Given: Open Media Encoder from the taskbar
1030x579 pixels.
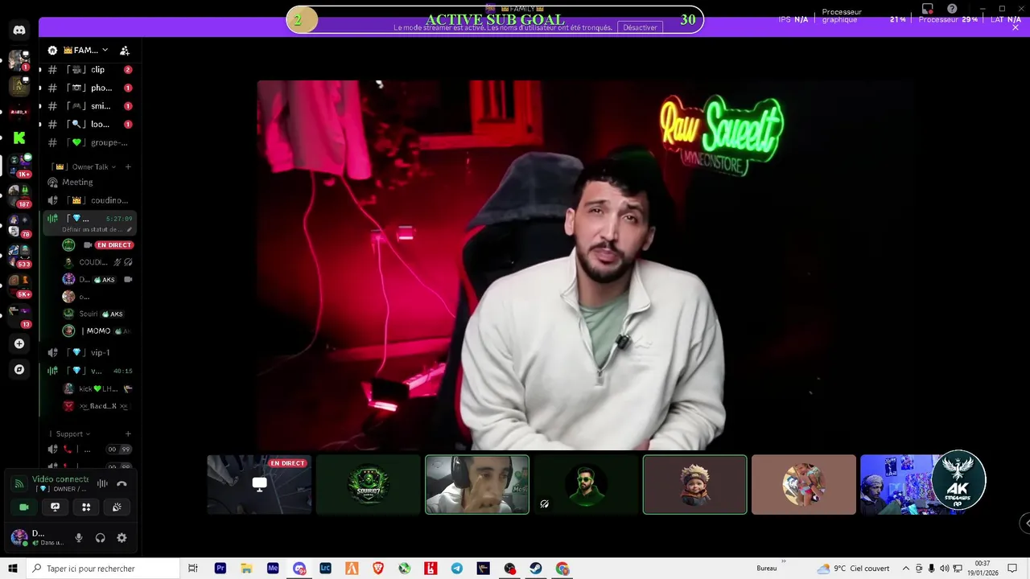Looking at the screenshot, I should click(273, 569).
